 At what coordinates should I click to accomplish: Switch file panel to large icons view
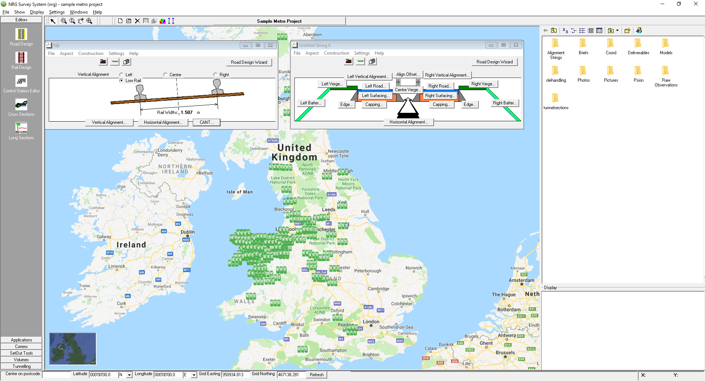pos(565,30)
